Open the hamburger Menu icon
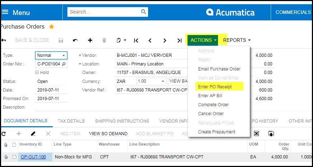Image resolution: width=313 pixels, height=167 pixels. 5,13
